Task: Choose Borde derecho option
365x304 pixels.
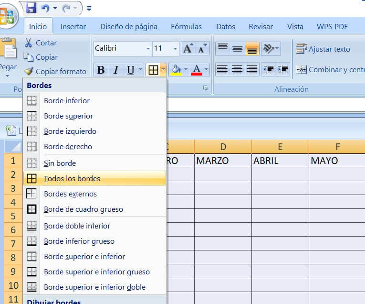Action: [95, 147]
